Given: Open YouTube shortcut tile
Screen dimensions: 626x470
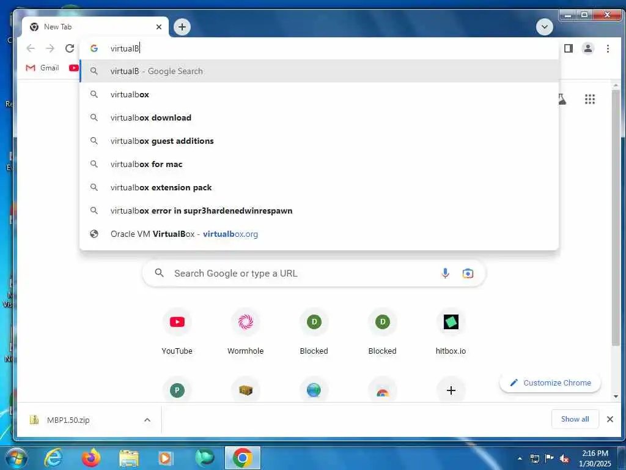Looking at the screenshot, I should pyautogui.click(x=177, y=332).
